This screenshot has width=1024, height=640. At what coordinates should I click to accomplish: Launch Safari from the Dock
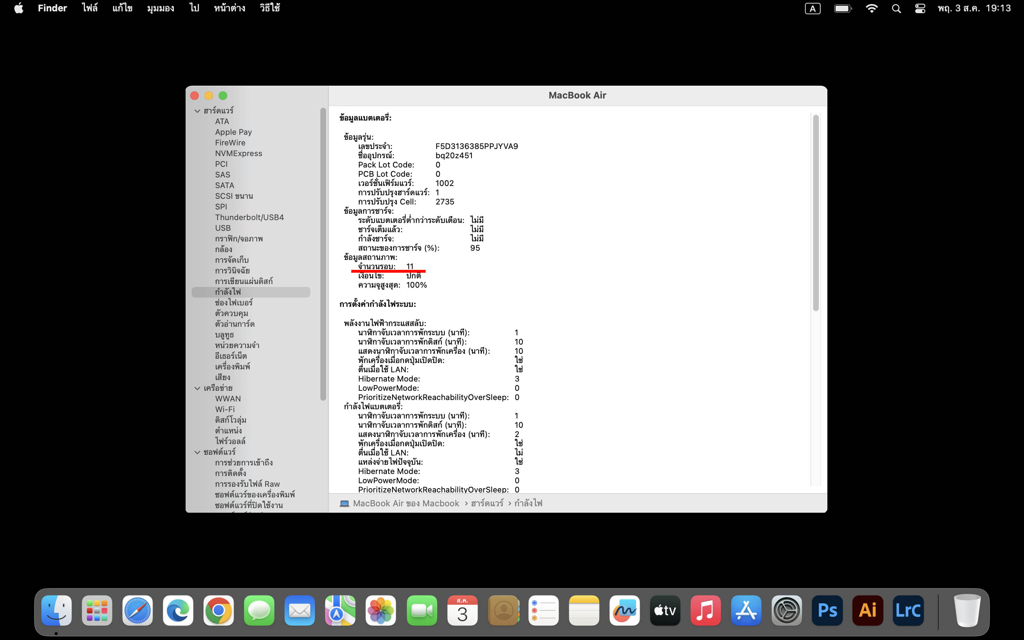click(138, 610)
